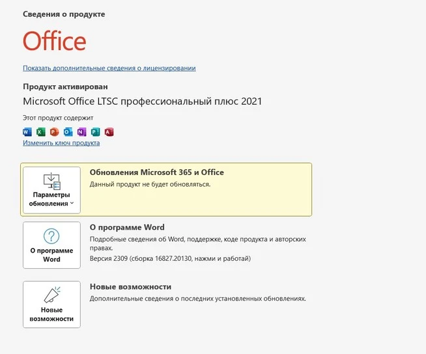Click the OneNote app icon

(x=81, y=132)
